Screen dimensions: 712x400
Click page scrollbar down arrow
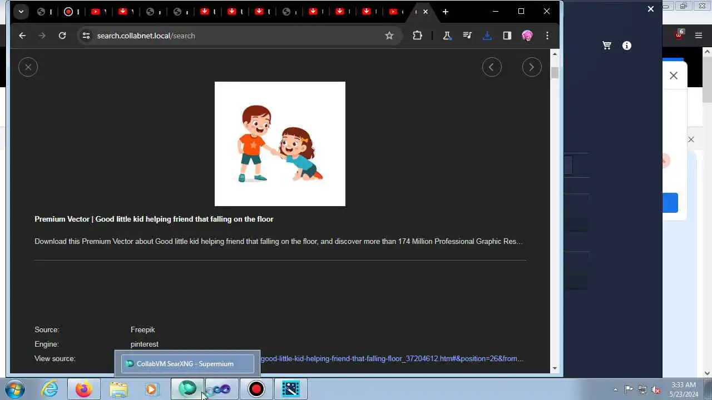[555, 368]
